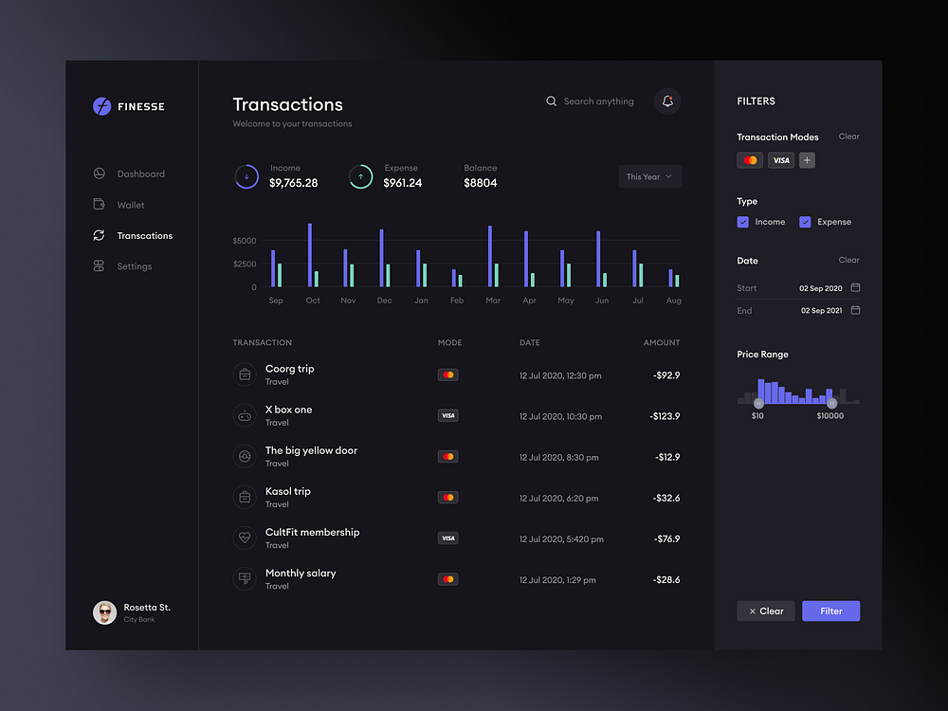This screenshot has width=948, height=711.
Task: Click the search magnifier icon
Action: click(x=551, y=100)
